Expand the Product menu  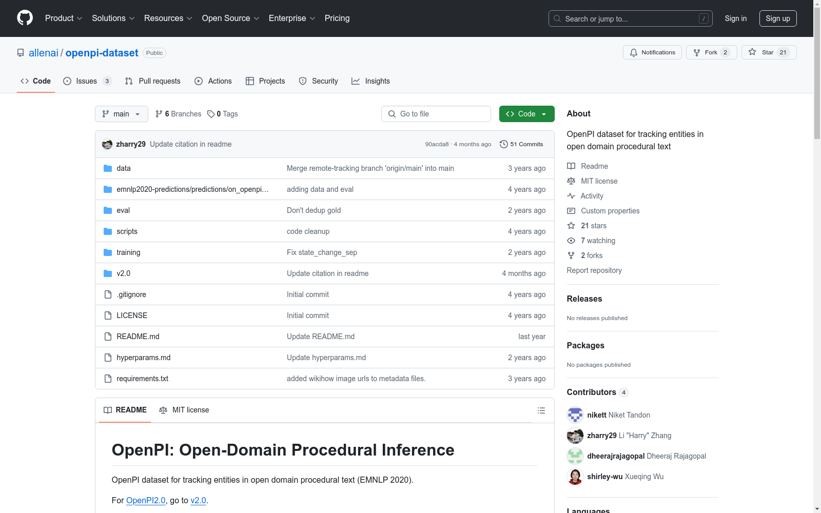[64, 18]
